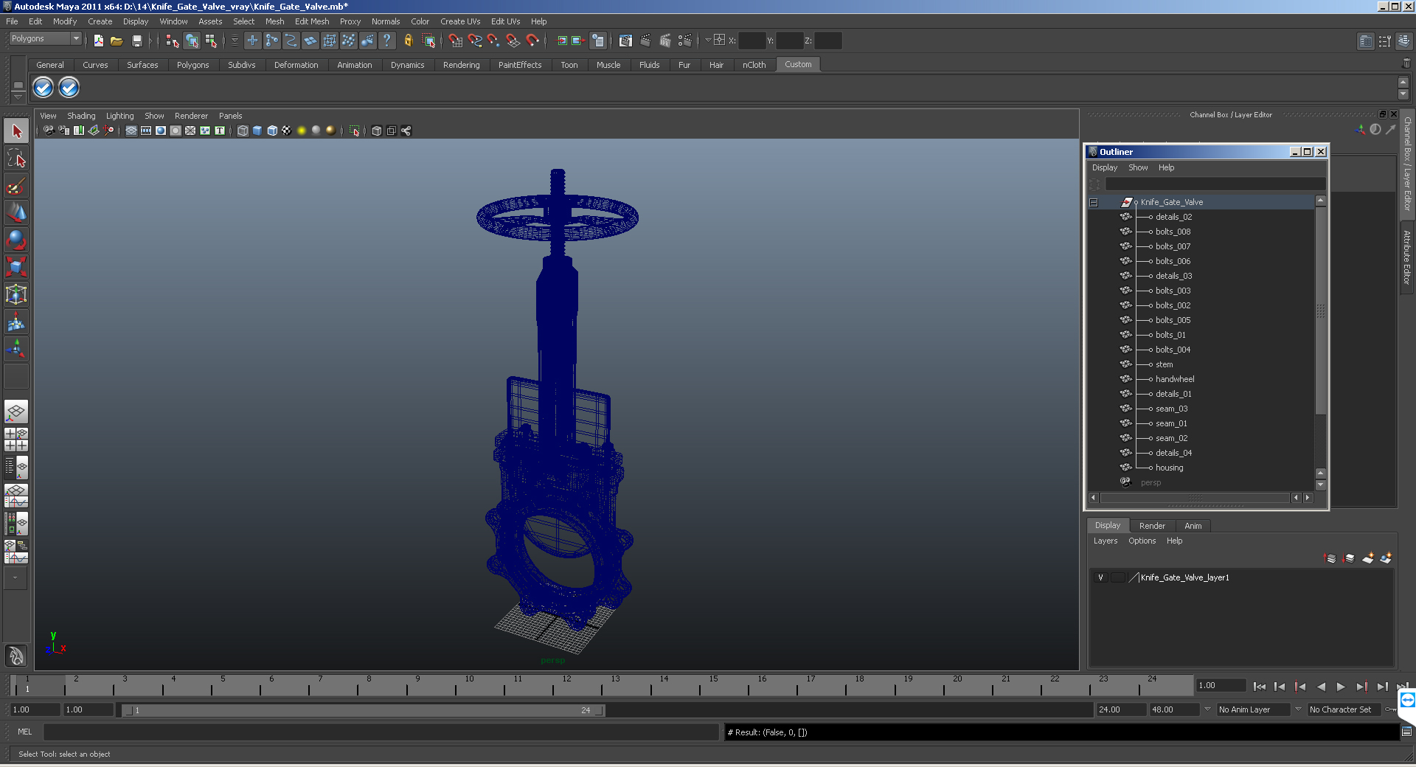Open the script editor button
The image size is (1416, 767).
1406,732
